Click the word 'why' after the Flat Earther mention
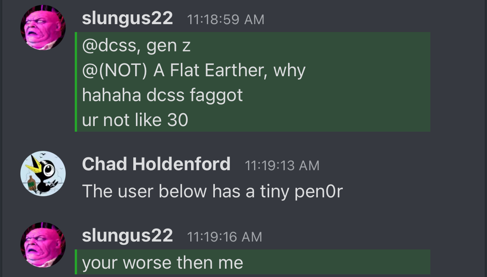Viewport: 487px width, 277px height. pos(290,71)
